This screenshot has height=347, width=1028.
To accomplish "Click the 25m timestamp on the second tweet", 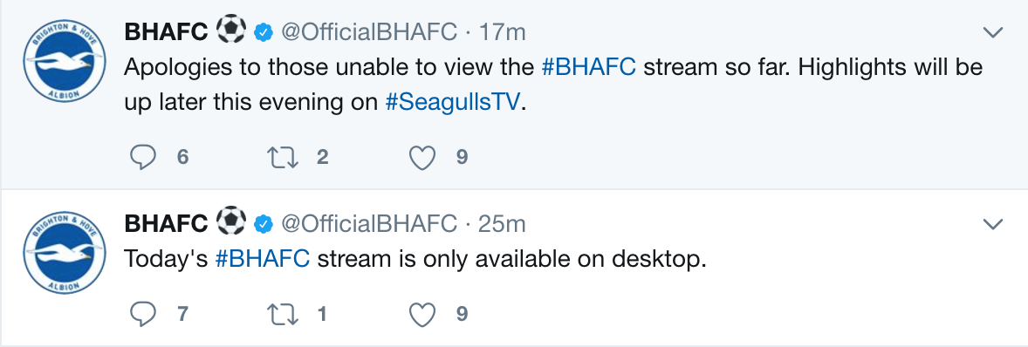I will click(502, 225).
